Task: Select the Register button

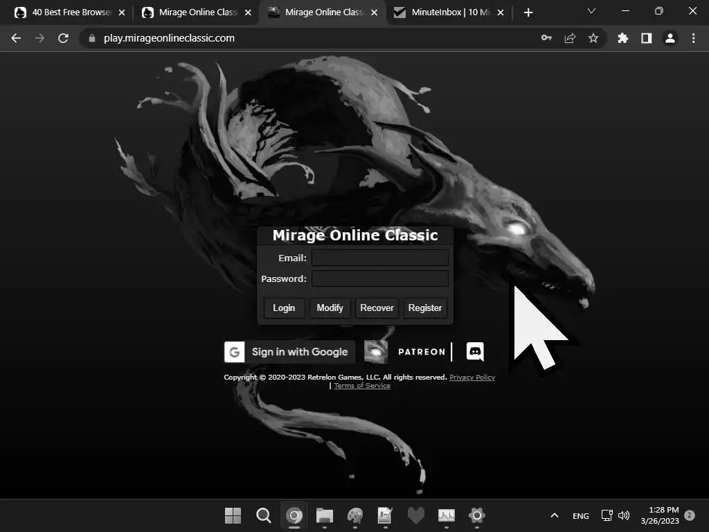Action: point(425,308)
